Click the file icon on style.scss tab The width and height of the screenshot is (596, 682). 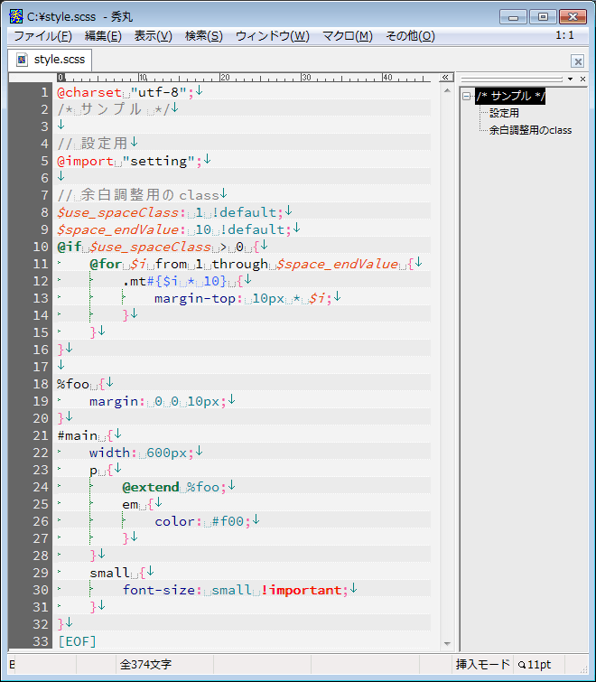click(22, 60)
